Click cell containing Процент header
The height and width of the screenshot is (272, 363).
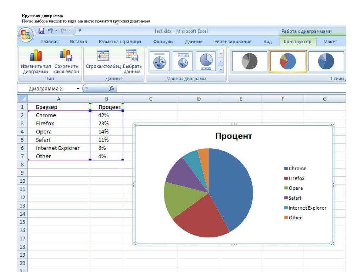coord(106,107)
